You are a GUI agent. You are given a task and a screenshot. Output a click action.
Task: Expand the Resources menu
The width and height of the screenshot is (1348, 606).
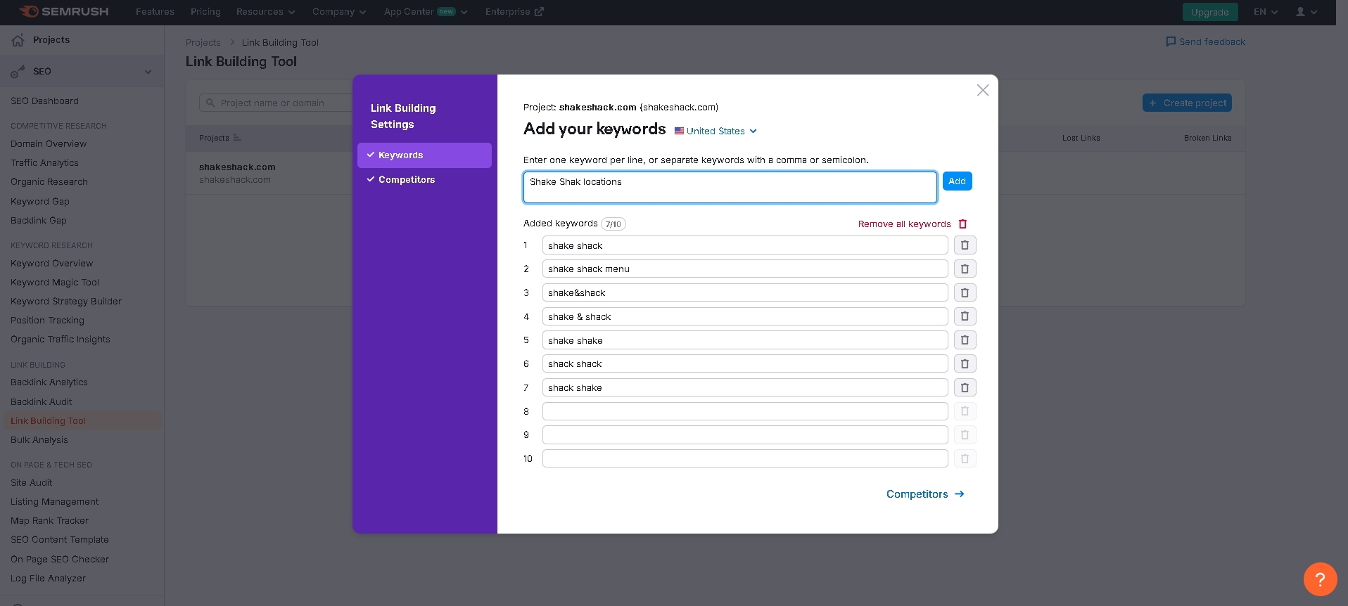point(265,12)
